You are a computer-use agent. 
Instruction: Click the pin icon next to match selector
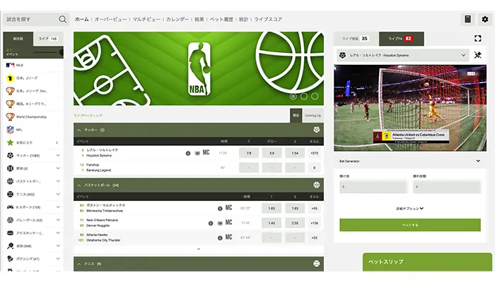[477, 55]
